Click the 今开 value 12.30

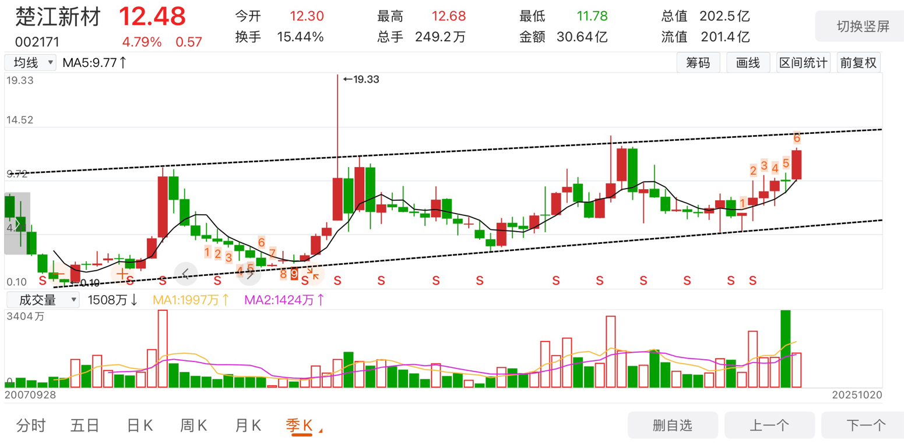(x=307, y=17)
